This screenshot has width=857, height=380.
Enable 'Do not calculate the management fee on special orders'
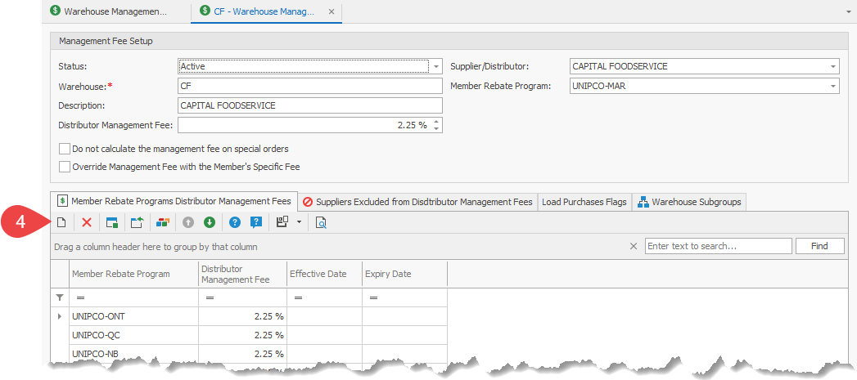click(x=65, y=150)
